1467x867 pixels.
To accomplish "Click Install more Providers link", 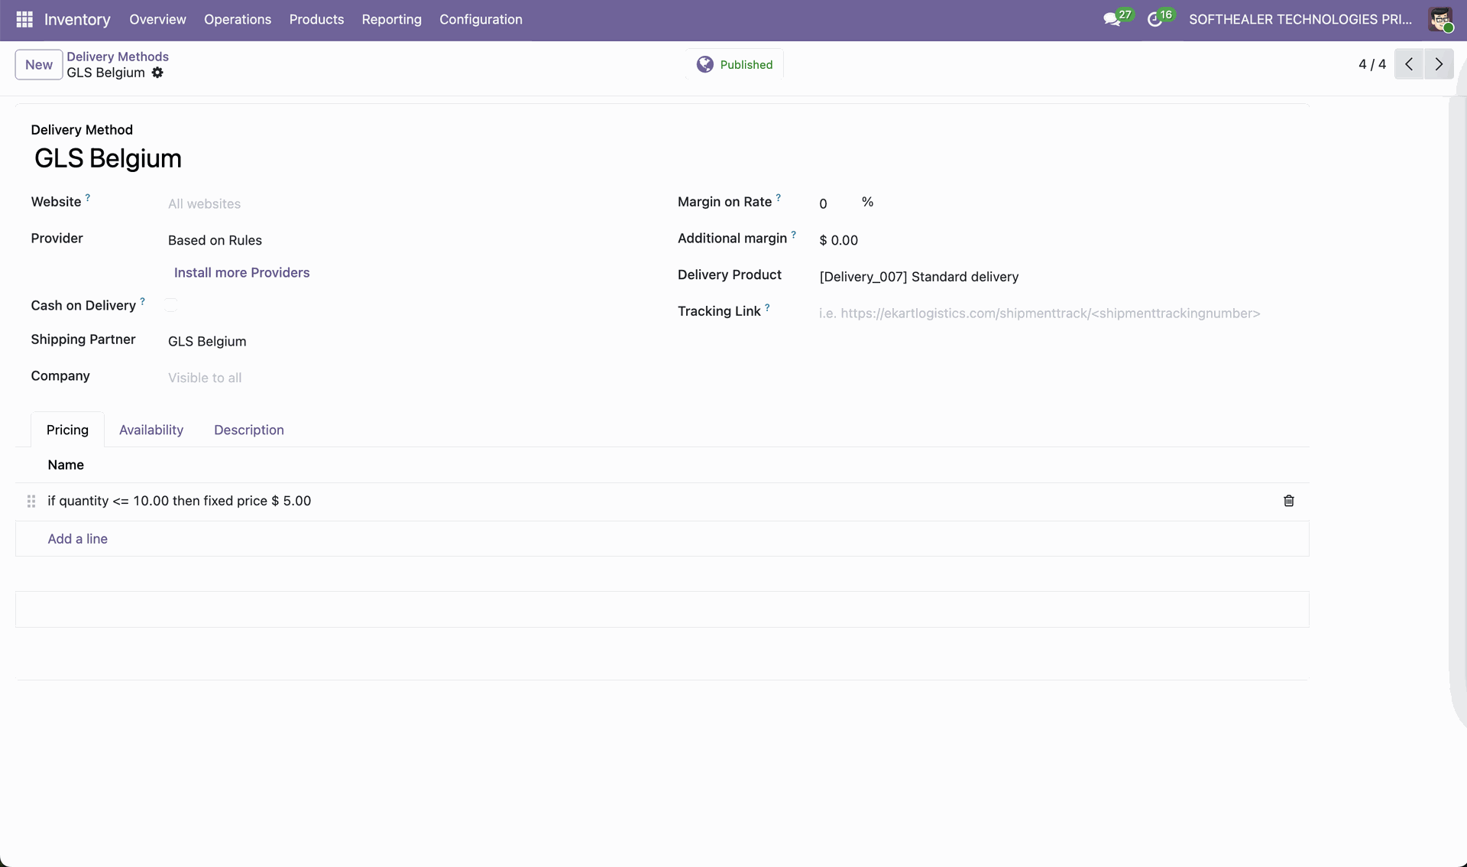I will [241, 273].
